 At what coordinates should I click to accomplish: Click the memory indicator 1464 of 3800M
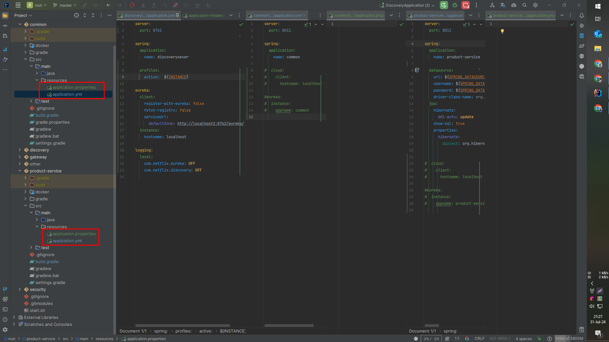point(569,339)
